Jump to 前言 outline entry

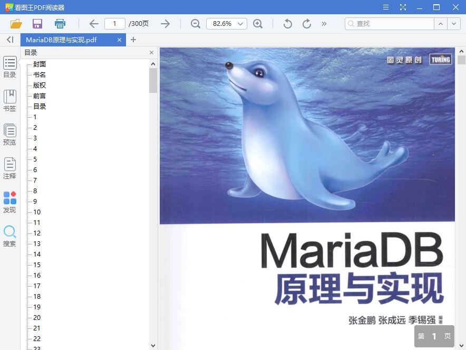(x=39, y=96)
